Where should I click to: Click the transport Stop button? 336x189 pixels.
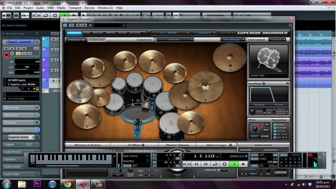(224, 164)
